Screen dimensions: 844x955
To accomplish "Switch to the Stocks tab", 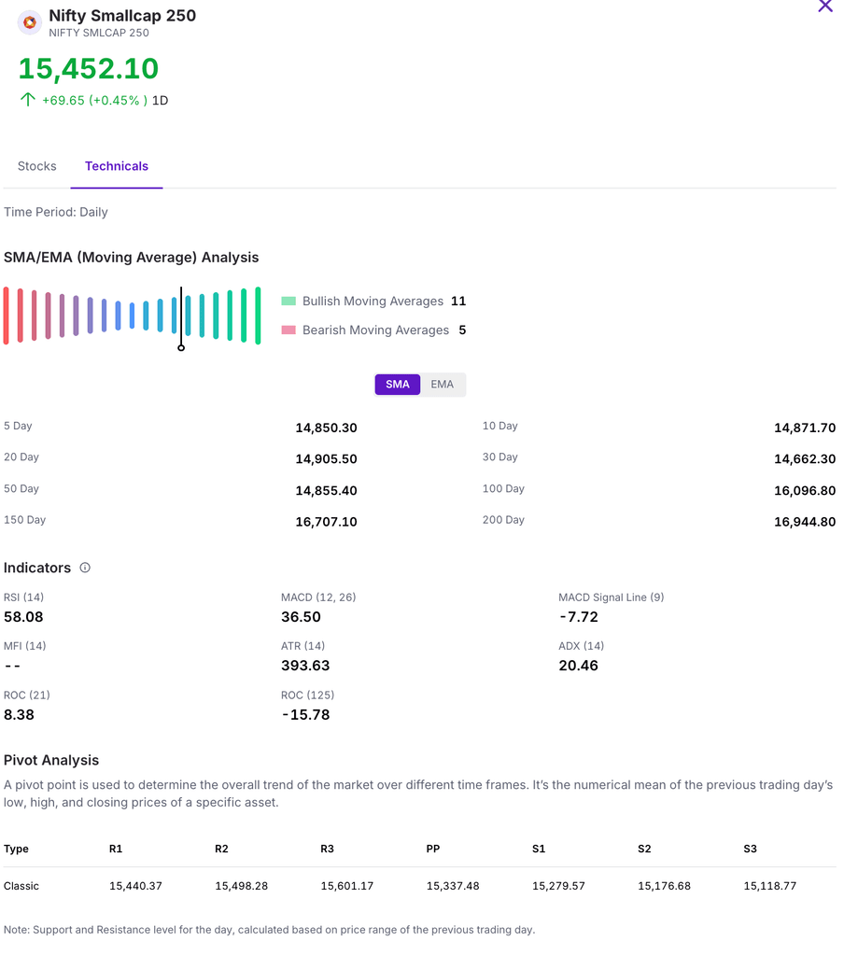I will point(37,166).
